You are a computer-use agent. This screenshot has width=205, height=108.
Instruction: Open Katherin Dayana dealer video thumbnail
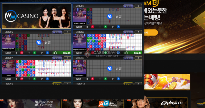coord(8,42)
